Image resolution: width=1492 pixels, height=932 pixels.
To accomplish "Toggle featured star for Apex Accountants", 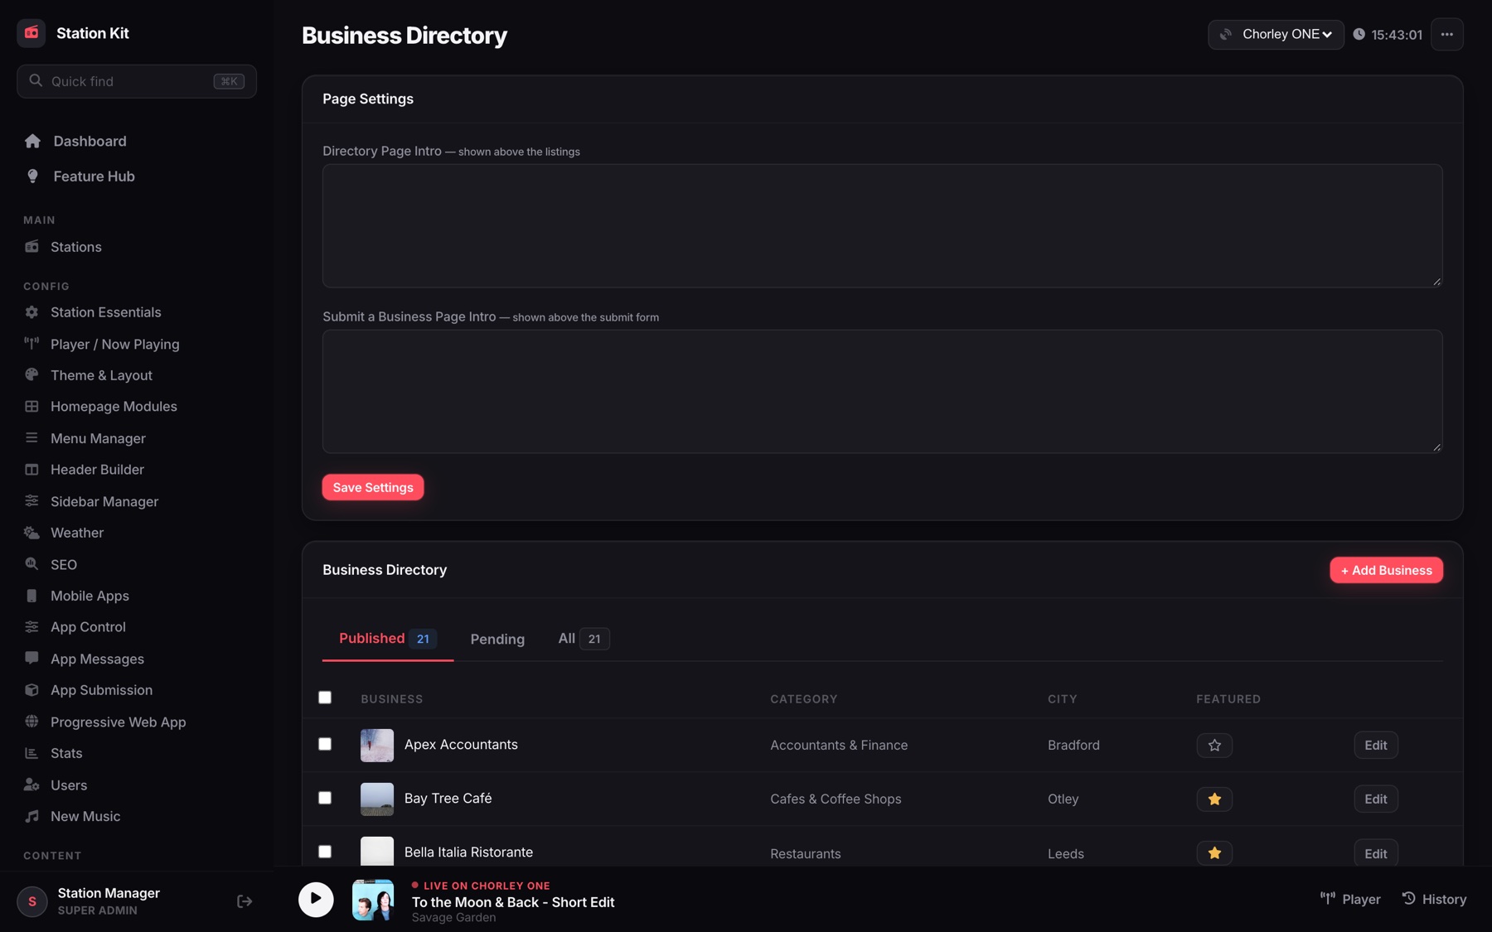I will click(1214, 745).
